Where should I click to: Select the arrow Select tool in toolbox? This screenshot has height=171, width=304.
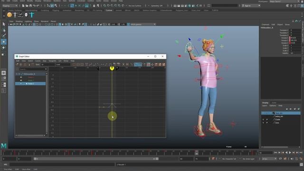click(x=4, y=24)
